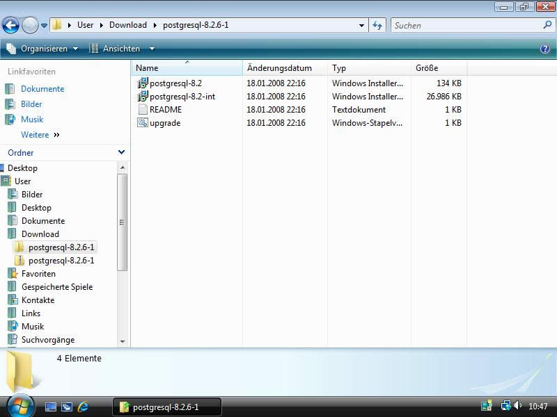The width and height of the screenshot is (557, 417).
Task: Expand arrow before postgresql-8.2.6-1 in breadcrumb
Action: pyautogui.click(x=155, y=25)
